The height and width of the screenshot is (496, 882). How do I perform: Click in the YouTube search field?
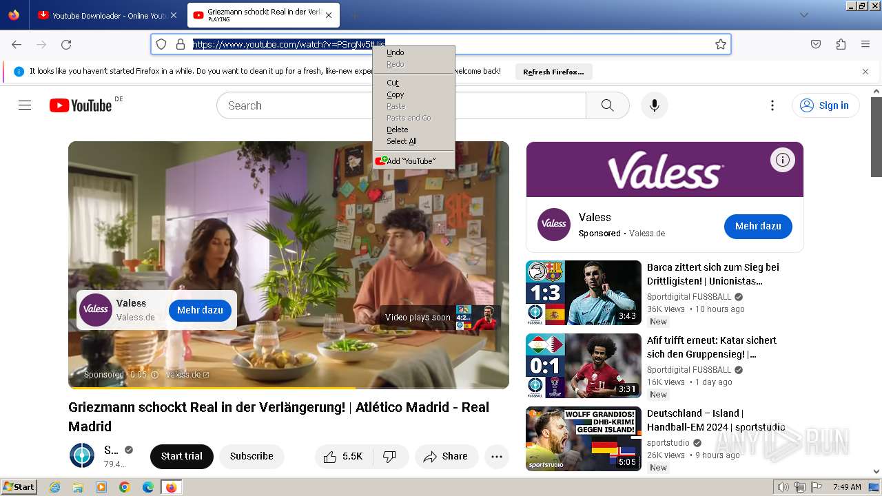tap(401, 105)
